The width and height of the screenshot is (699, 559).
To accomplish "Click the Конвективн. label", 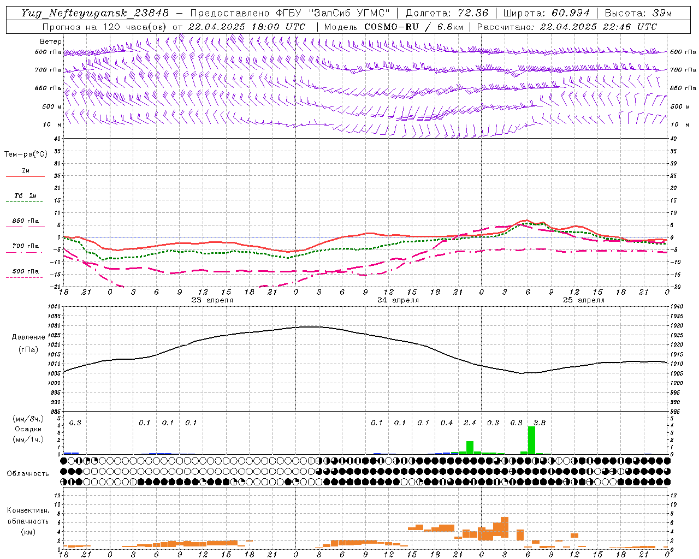I will click(28, 510).
